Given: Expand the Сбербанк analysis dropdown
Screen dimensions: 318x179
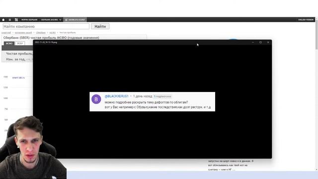Looking at the screenshot, I should click(x=51, y=20).
